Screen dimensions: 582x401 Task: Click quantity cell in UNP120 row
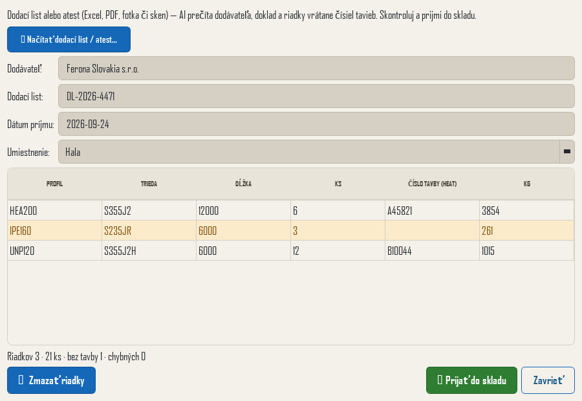[338, 251]
